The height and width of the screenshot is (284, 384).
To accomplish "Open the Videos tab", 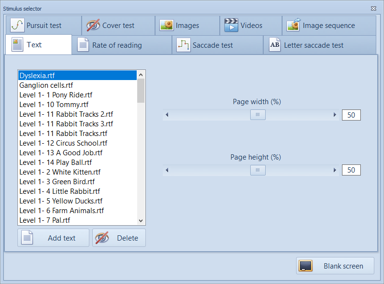I will coord(251,26).
